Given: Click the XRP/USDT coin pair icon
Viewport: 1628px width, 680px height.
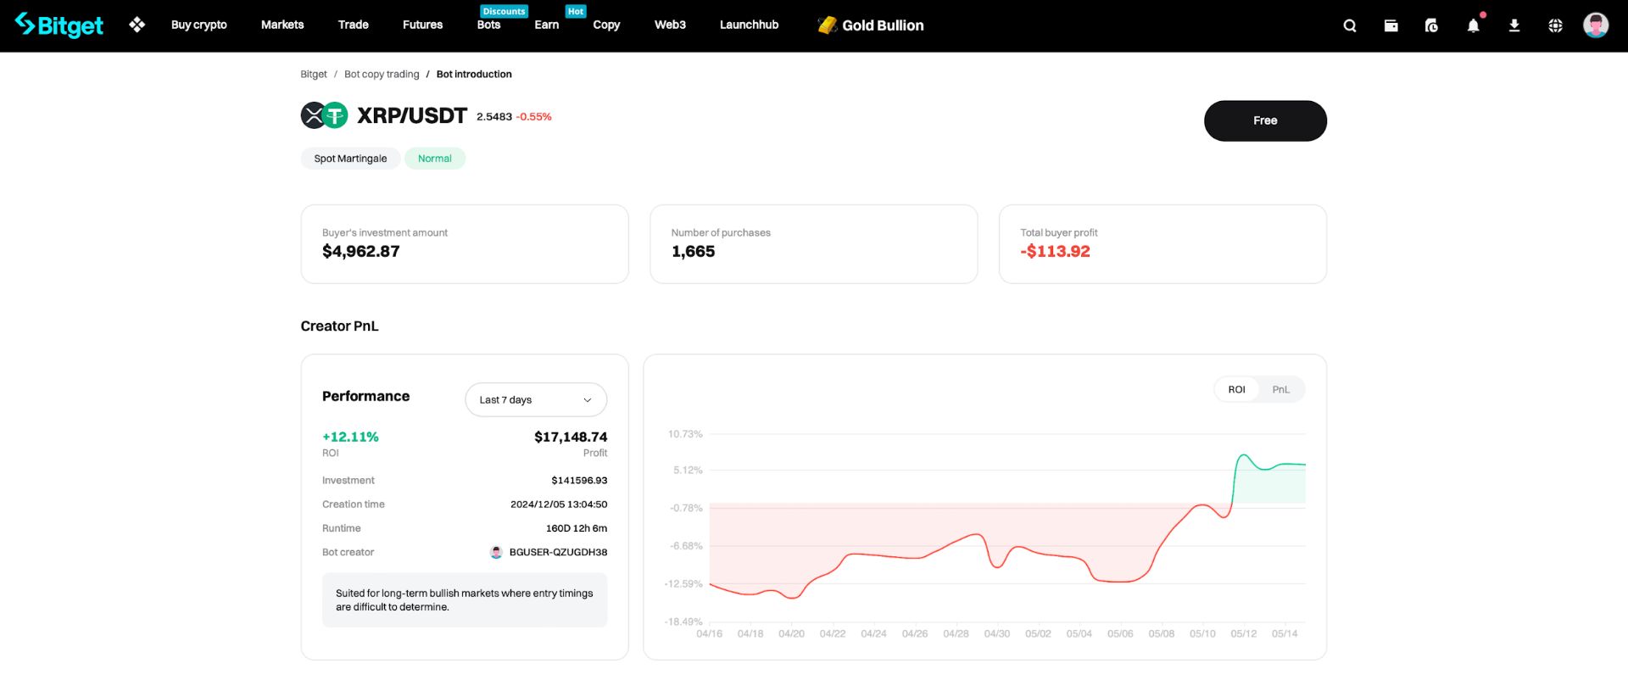Looking at the screenshot, I should point(324,115).
